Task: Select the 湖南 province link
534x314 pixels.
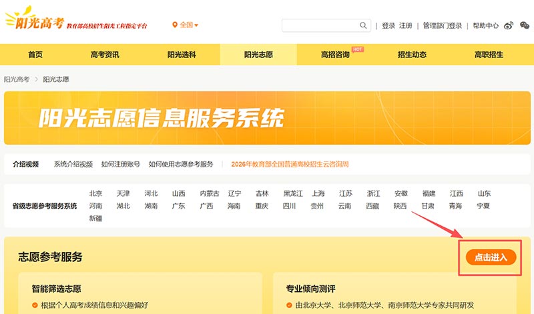Action: 151,206
